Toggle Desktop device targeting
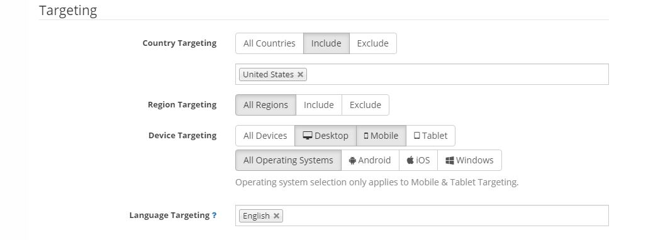 [325, 136]
